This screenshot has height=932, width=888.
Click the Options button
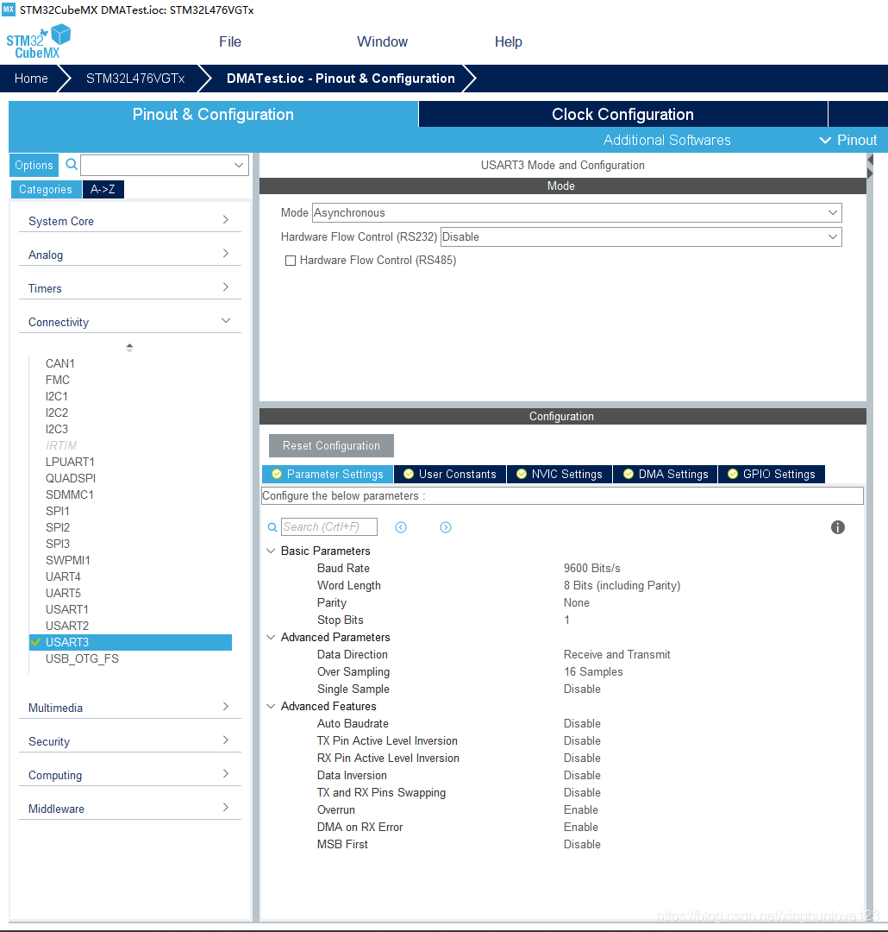click(34, 165)
